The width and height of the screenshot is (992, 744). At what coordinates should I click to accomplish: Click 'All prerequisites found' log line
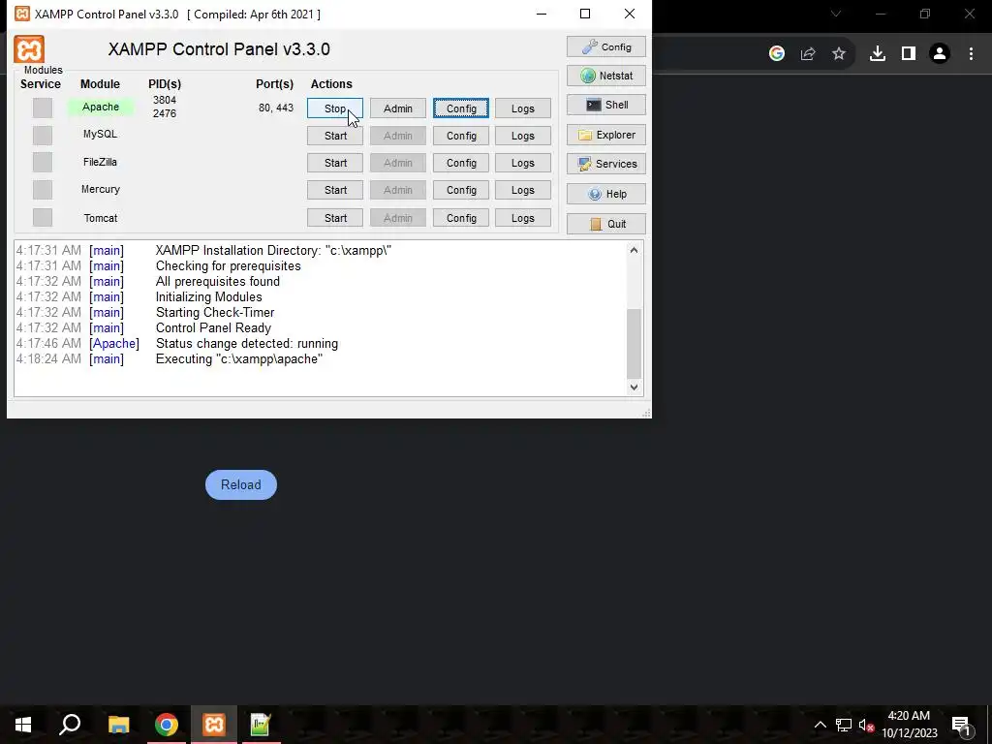218,282
